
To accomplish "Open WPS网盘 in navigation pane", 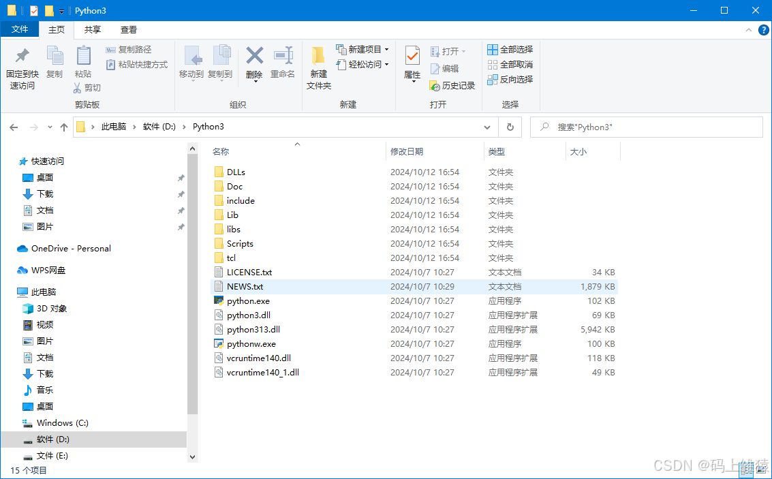I will [x=48, y=271].
